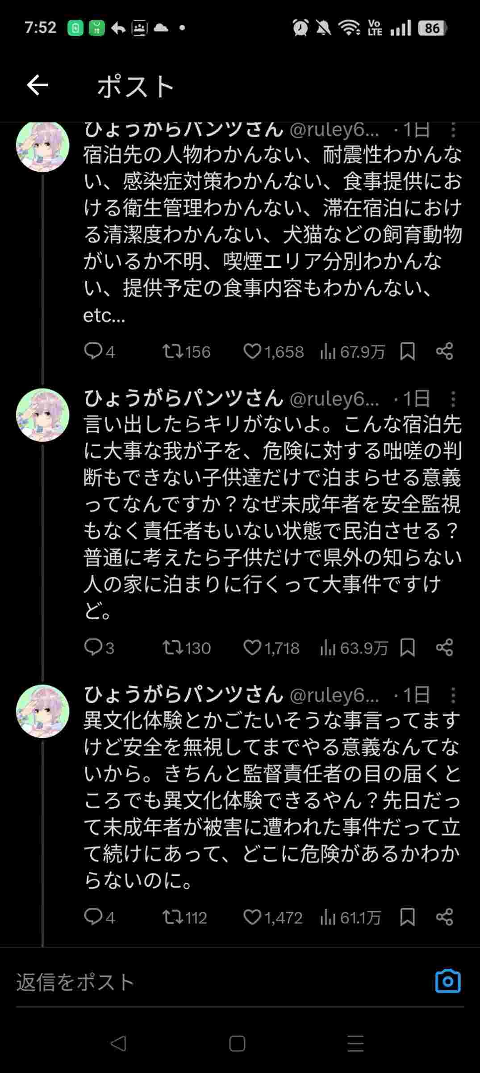Open ひょうがらパンツさん name on the 言い出したら tweet
480x1073 pixels.
184,399
